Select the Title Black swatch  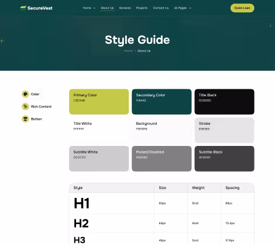tap(224, 102)
